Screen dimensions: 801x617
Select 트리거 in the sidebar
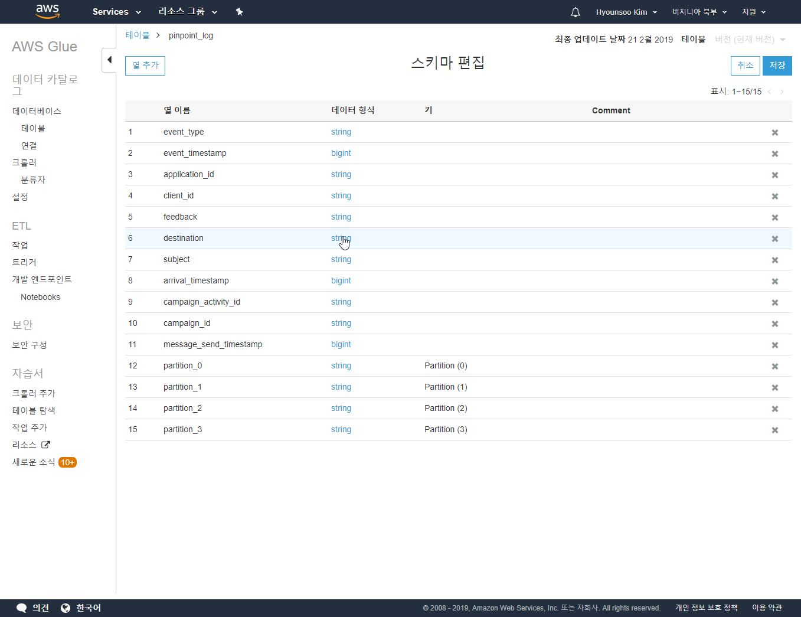[x=24, y=262]
